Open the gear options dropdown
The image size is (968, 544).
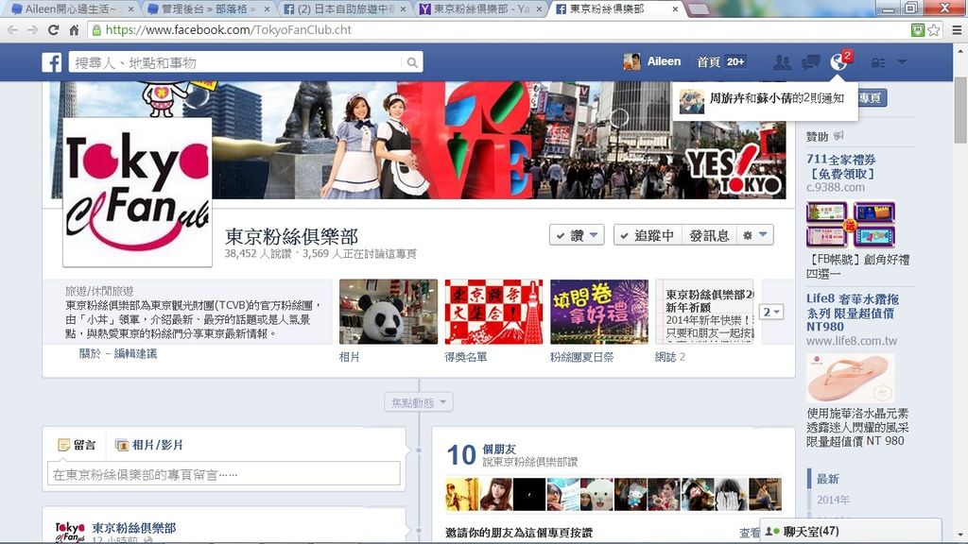[755, 235]
